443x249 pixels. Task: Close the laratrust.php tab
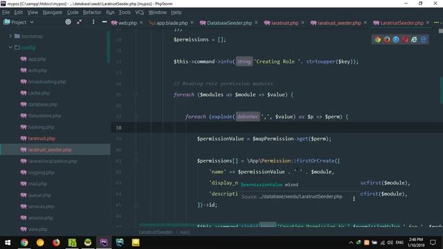(303, 23)
